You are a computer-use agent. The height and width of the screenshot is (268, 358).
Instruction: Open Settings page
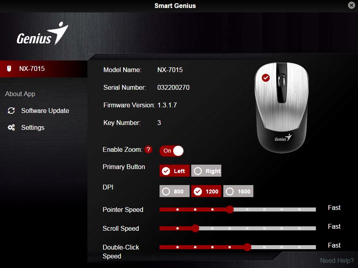click(32, 127)
